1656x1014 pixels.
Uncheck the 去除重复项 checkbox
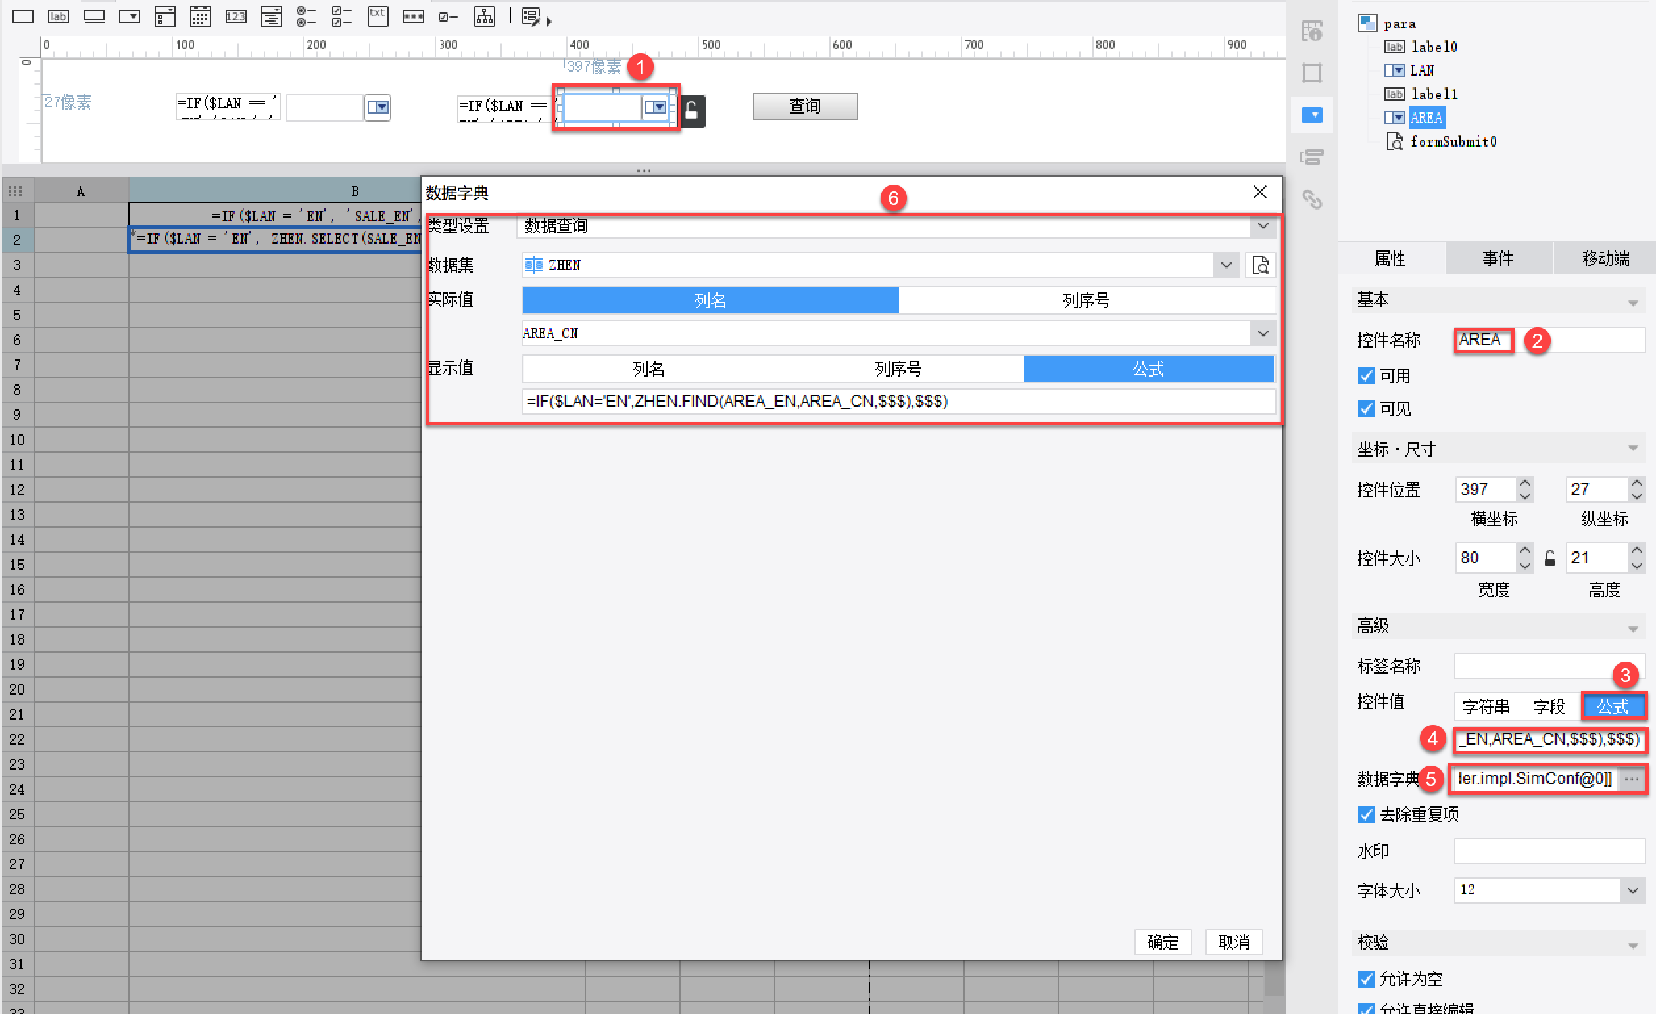pyautogui.click(x=1366, y=815)
